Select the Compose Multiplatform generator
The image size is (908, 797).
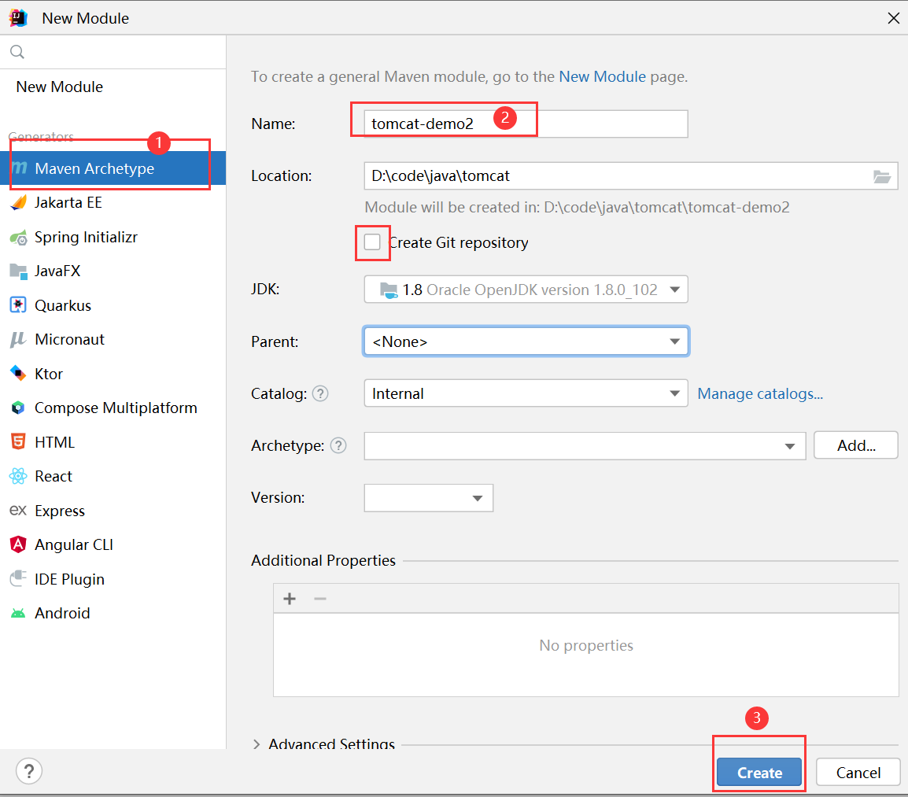(x=113, y=408)
